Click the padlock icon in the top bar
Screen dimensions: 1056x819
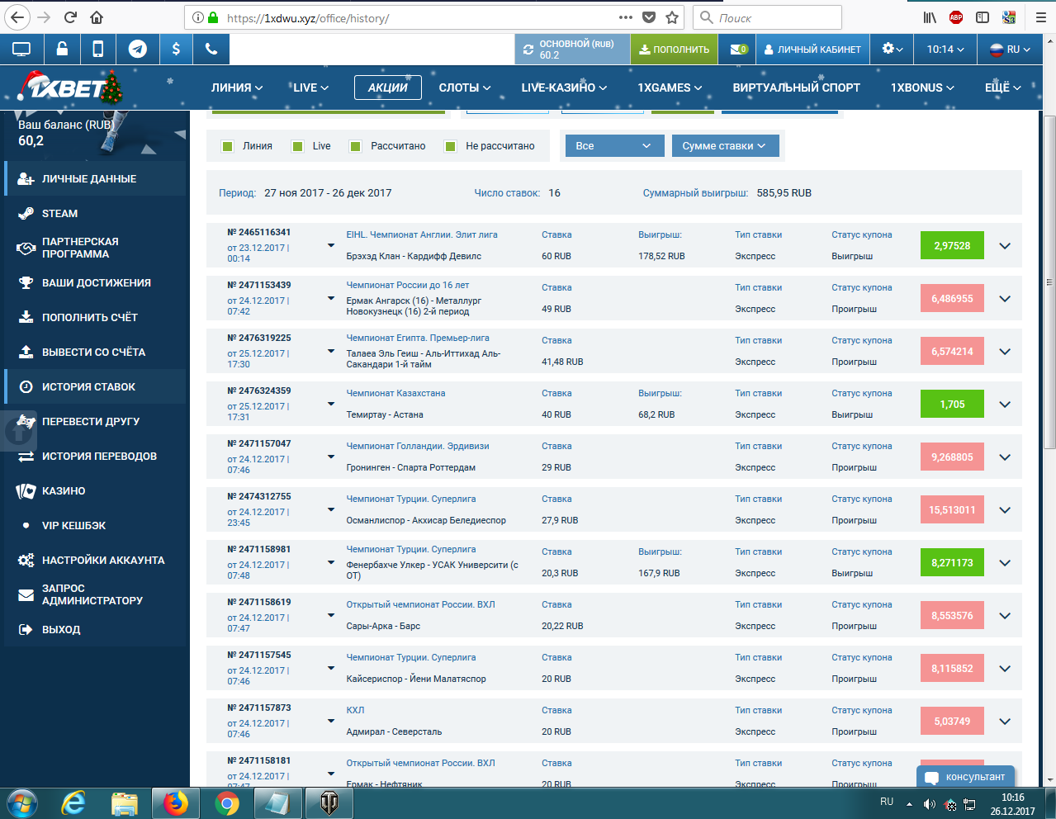pyautogui.click(x=62, y=50)
